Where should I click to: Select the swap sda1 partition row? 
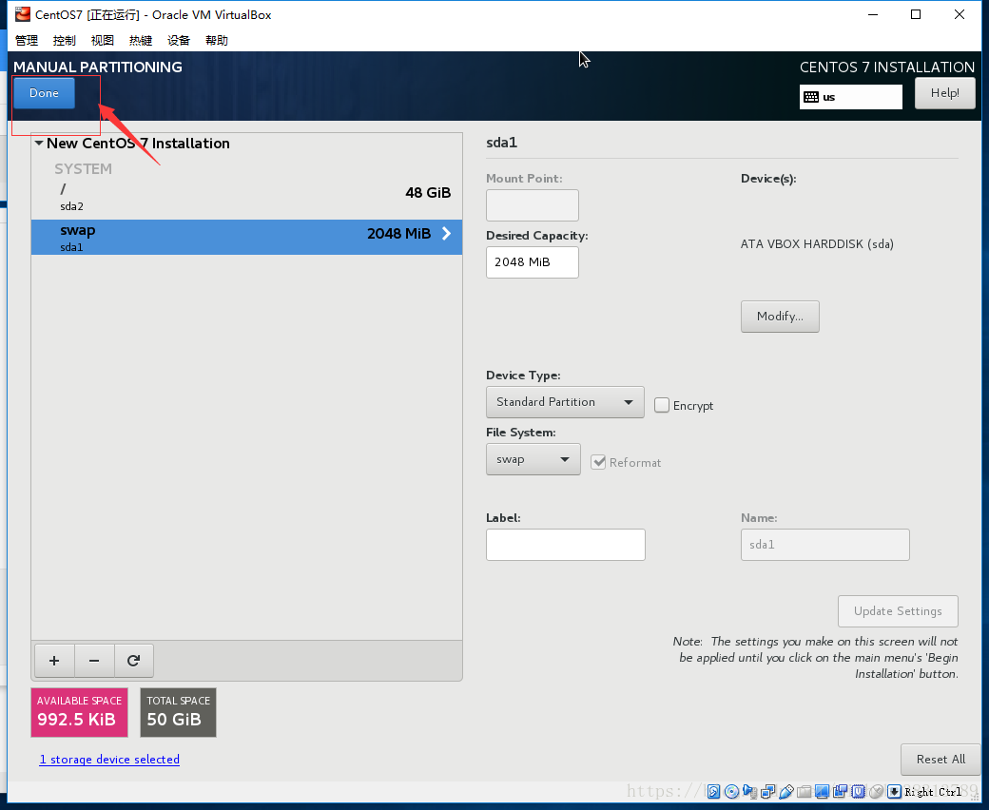[246, 237]
